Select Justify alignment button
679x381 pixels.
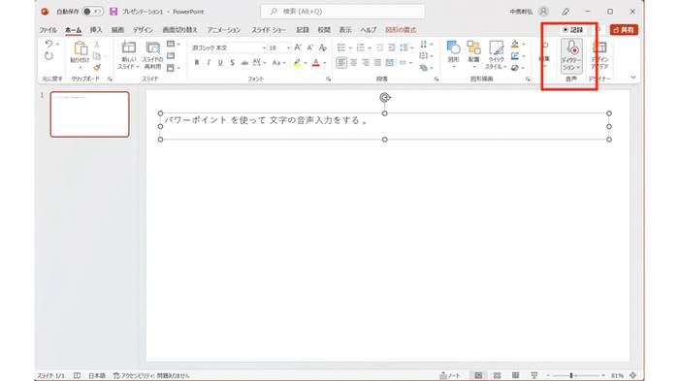pos(377,63)
